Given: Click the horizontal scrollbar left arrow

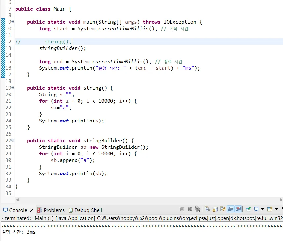Looking at the screenshot, I should point(17,200).
